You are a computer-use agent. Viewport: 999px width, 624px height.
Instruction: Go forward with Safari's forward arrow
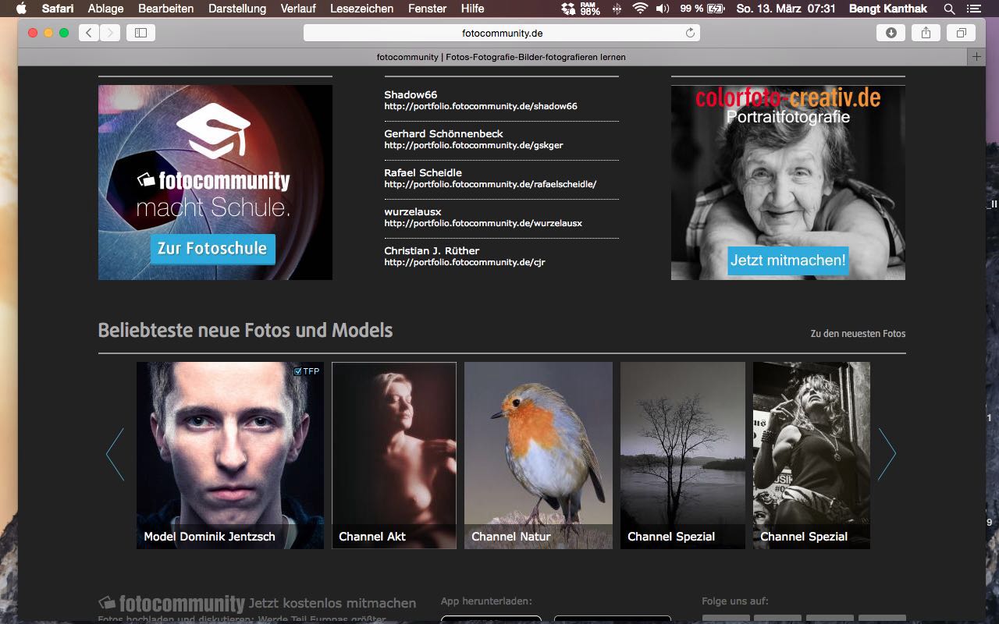110,33
